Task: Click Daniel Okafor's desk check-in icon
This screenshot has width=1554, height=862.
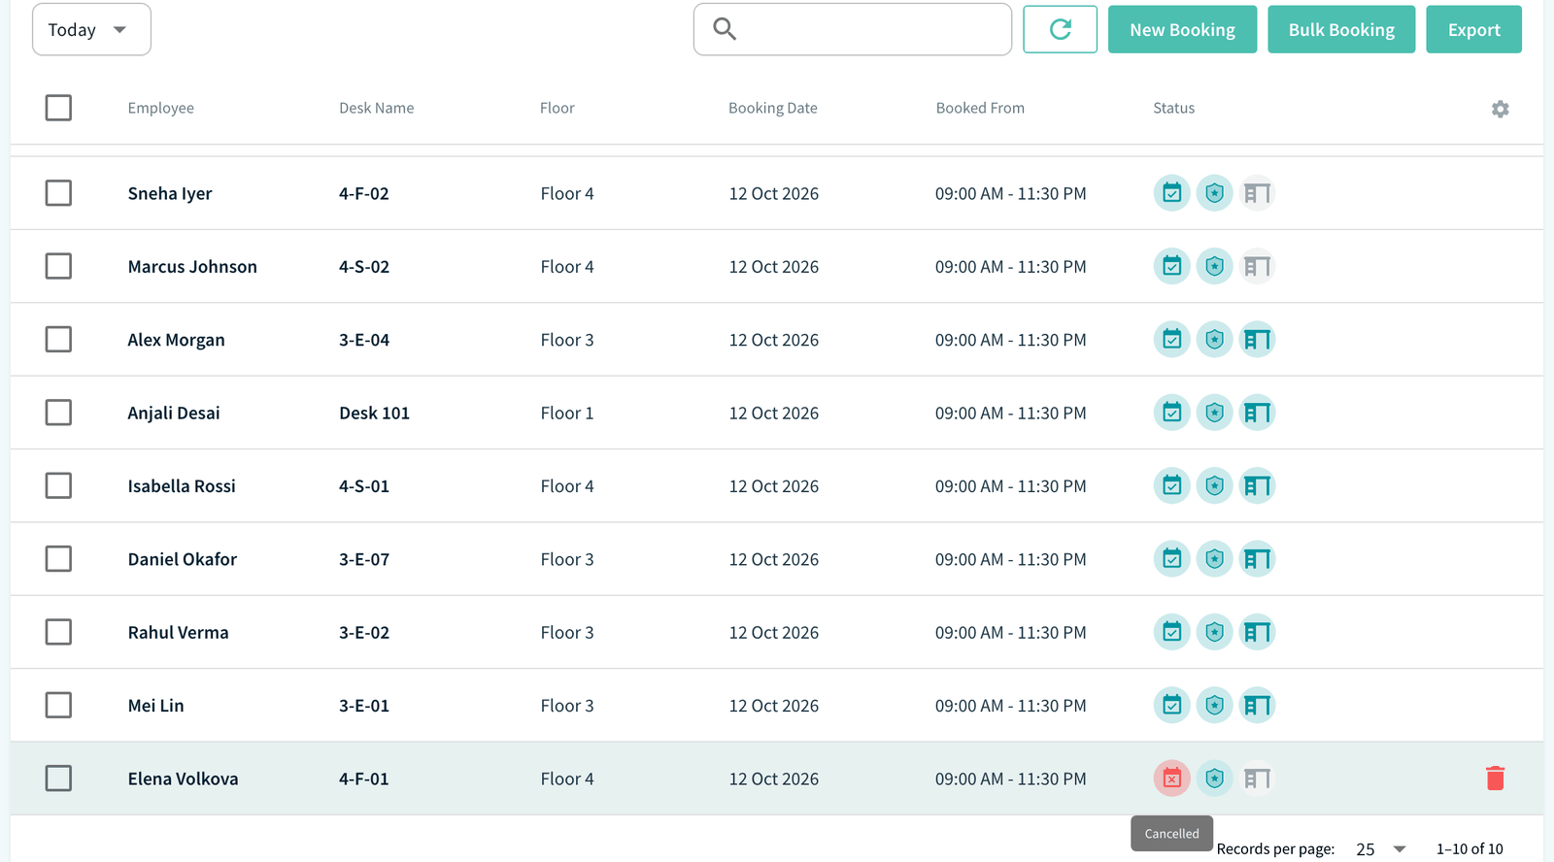Action: tap(1257, 559)
